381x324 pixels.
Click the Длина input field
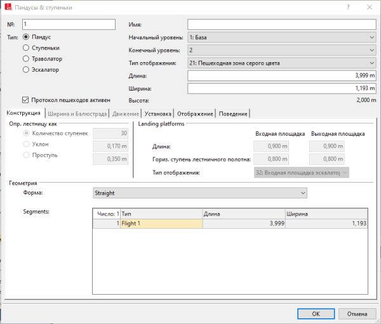pyautogui.click(x=281, y=75)
